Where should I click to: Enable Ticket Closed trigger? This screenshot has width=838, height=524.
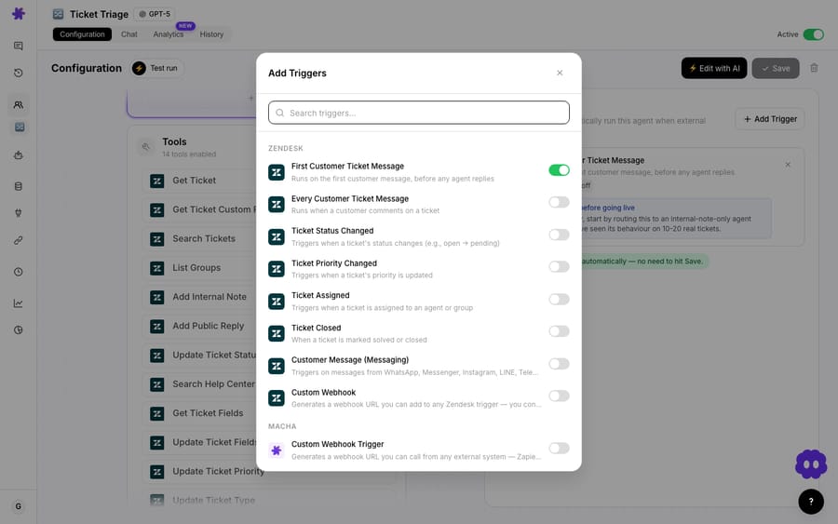click(x=559, y=331)
